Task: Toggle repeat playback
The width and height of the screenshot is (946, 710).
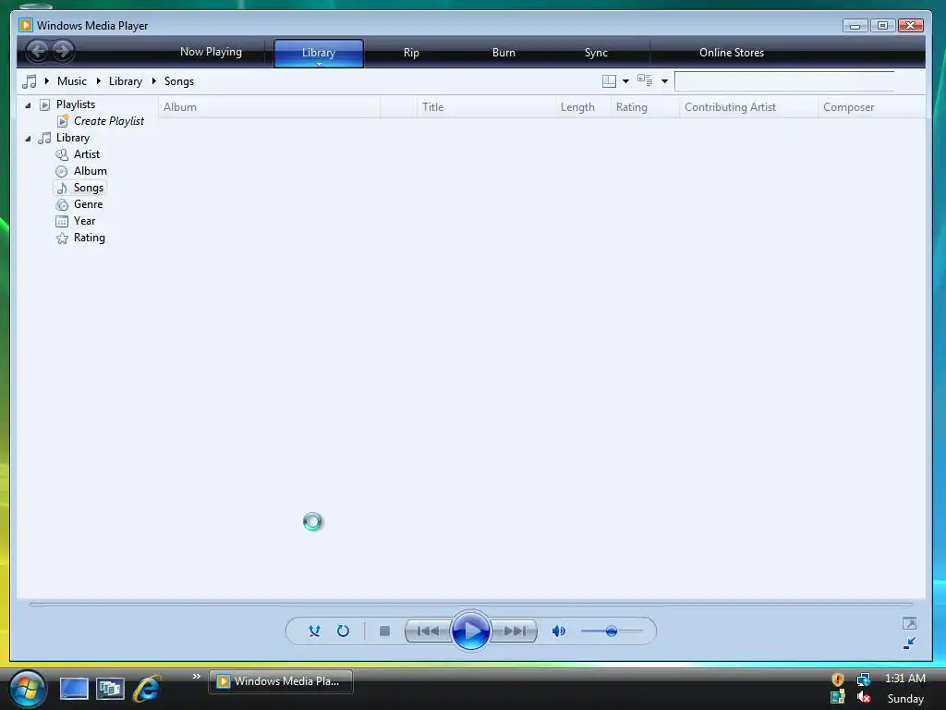Action: [x=343, y=630]
